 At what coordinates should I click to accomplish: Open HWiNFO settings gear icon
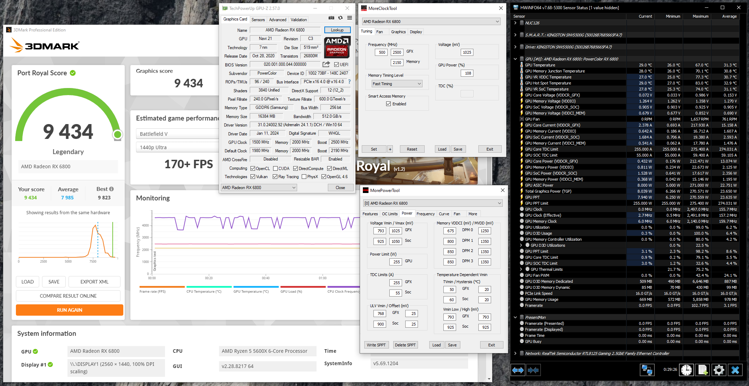point(719,370)
